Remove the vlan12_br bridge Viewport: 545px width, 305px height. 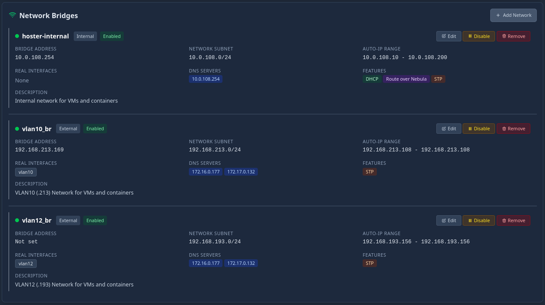[513, 220]
